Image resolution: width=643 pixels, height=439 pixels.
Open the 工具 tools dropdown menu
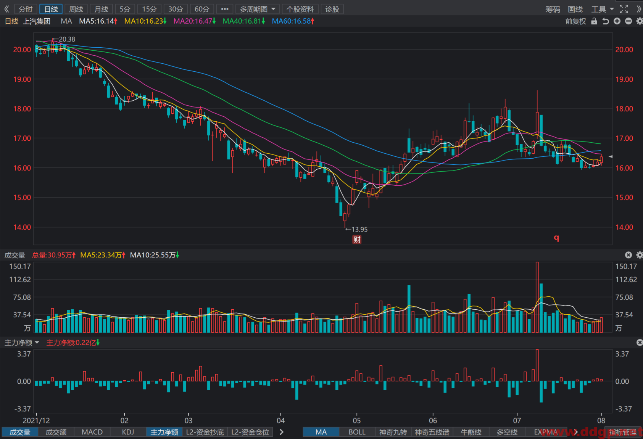[x=602, y=9]
